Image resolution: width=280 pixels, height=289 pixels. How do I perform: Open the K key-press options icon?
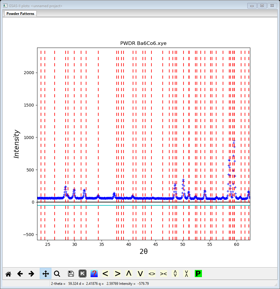pos(82,274)
